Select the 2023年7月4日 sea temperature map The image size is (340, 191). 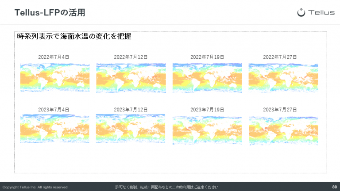tap(55, 129)
